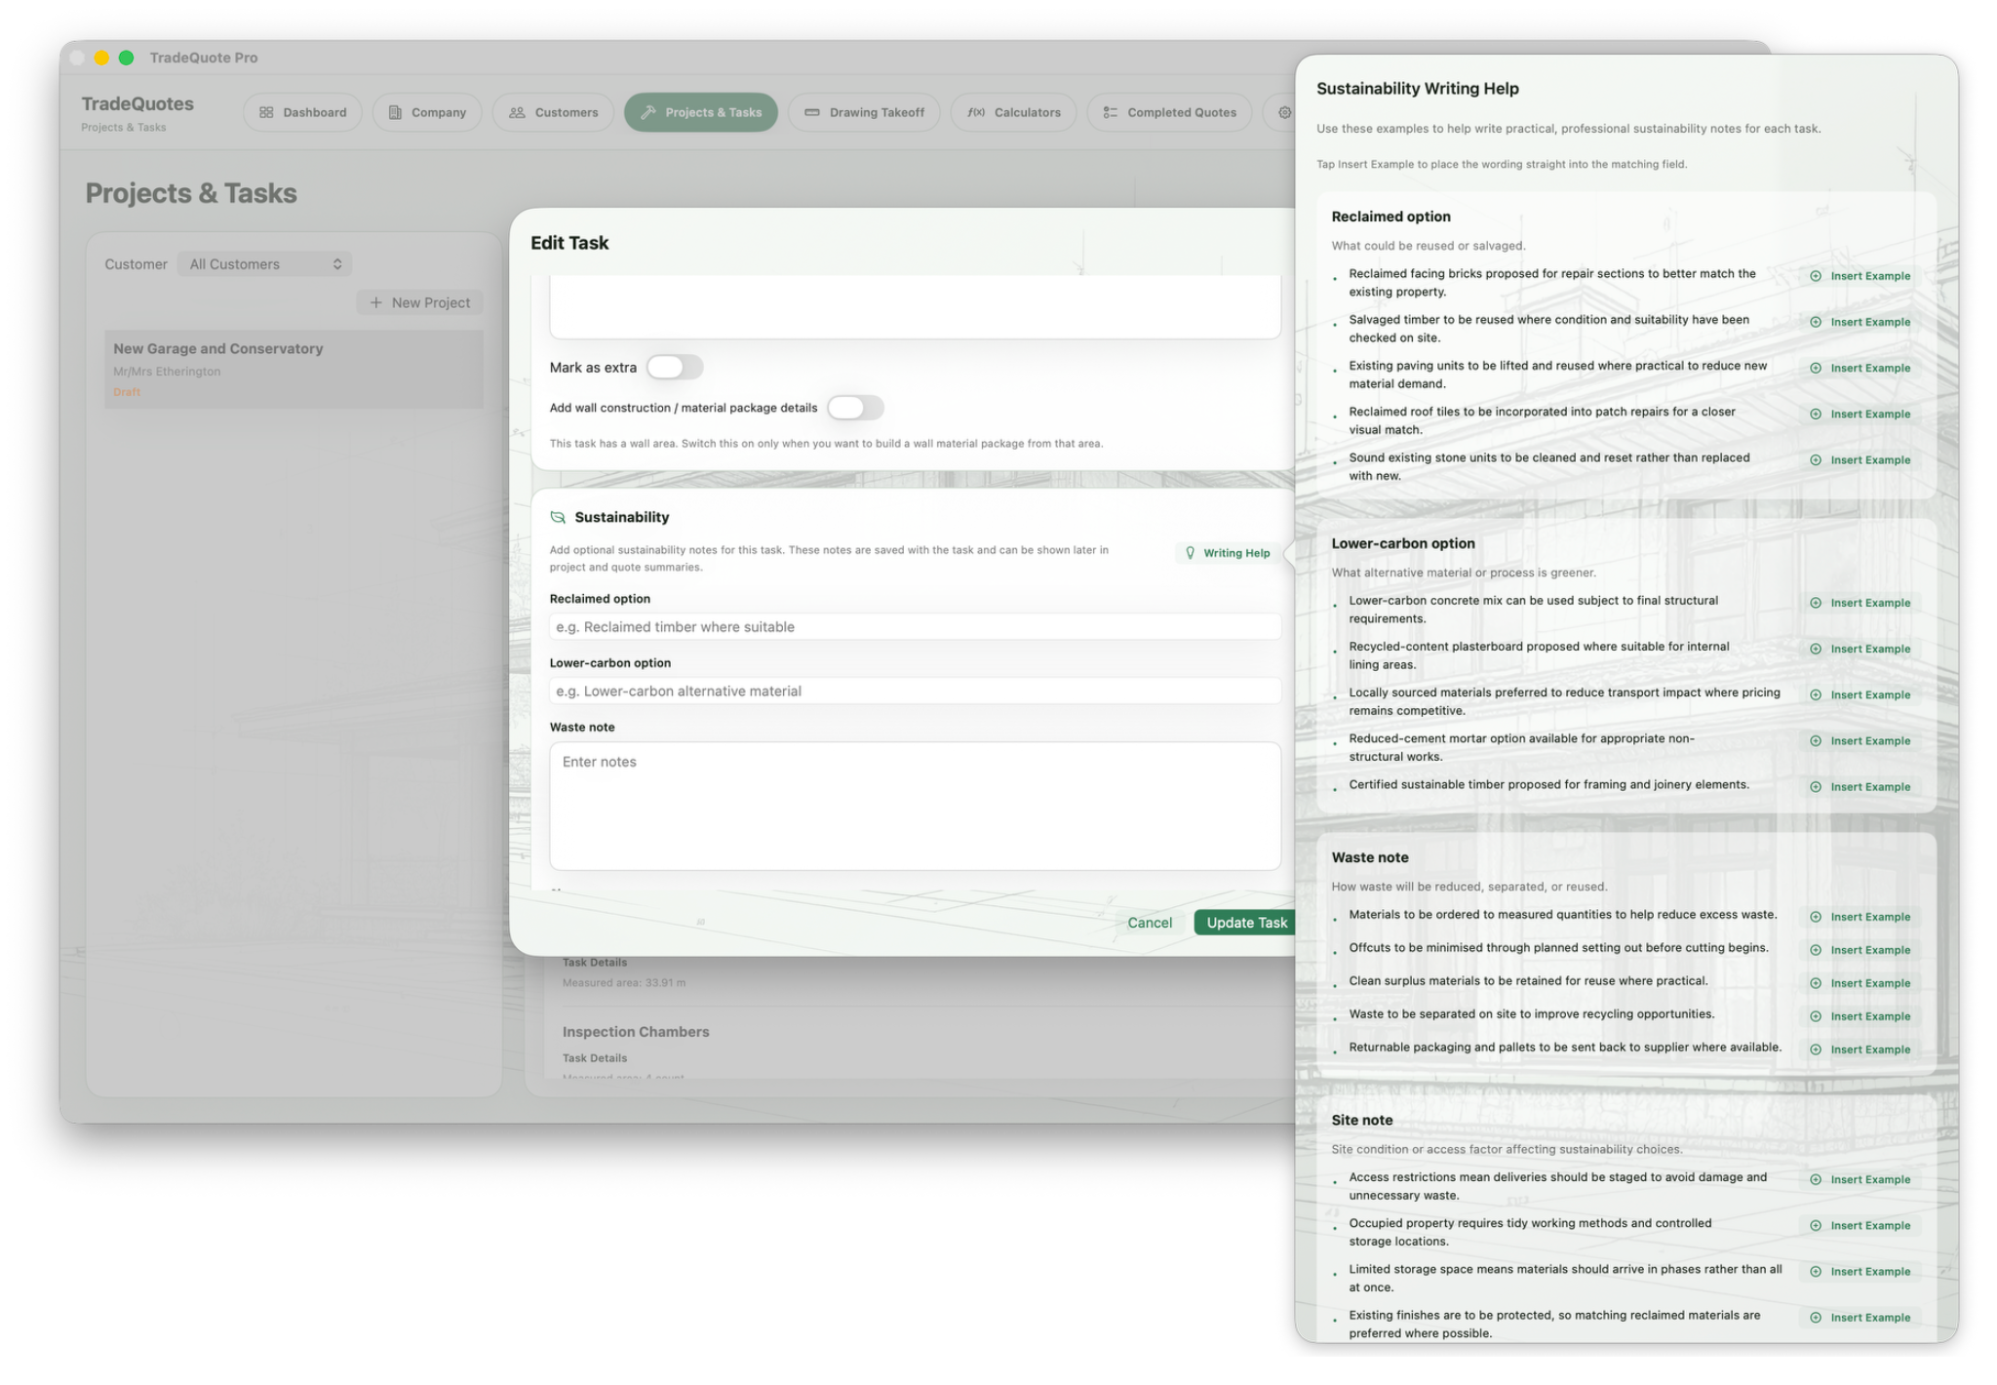Open the Calculators tab

pyautogui.click(x=1013, y=112)
